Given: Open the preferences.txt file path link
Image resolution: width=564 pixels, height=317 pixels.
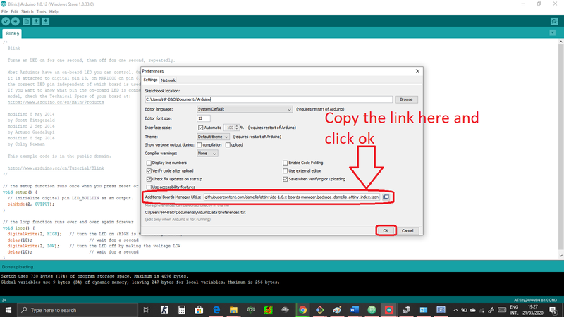Looking at the screenshot, I should click(x=195, y=213).
